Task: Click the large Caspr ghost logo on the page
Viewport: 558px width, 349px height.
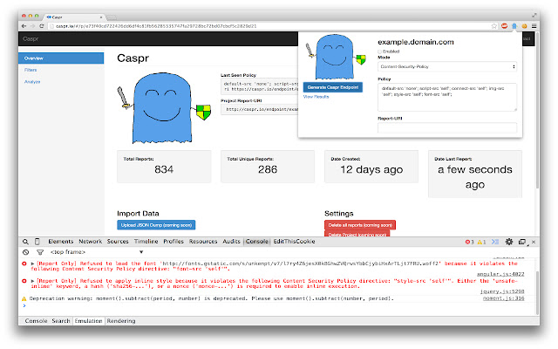Action: coord(164,108)
